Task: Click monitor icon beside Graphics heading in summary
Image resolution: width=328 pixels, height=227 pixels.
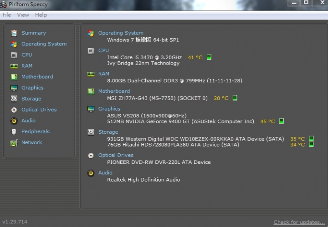Action: pyautogui.click(x=91, y=109)
